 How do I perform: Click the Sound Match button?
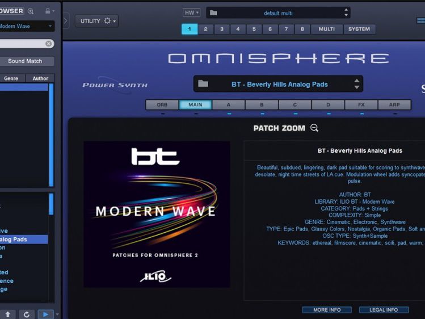click(x=26, y=61)
